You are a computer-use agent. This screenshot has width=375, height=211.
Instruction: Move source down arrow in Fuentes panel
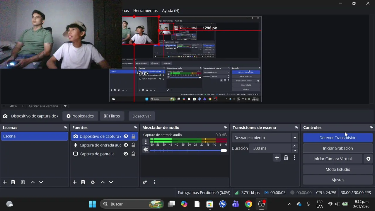click(x=111, y=182)
